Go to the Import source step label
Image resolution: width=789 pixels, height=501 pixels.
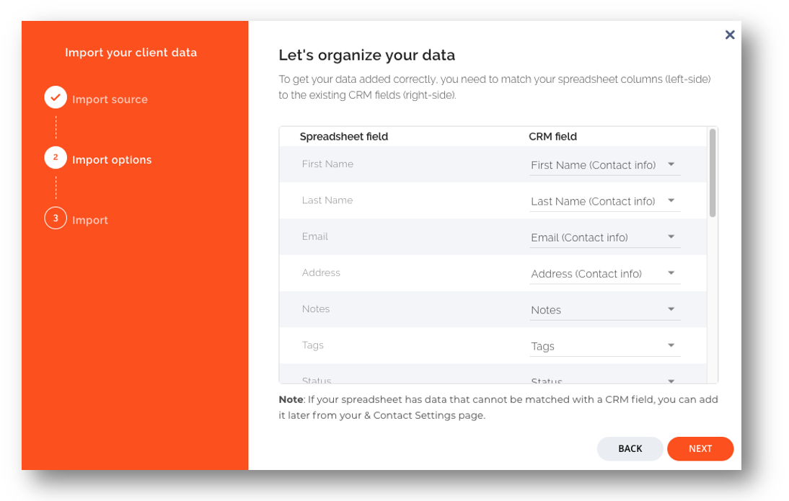click(x=110, y=99)
